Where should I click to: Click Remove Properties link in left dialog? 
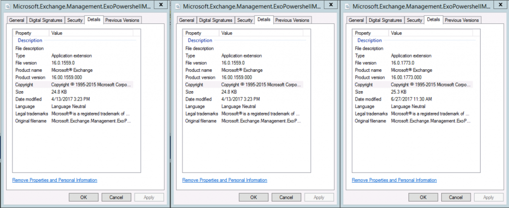55,180
